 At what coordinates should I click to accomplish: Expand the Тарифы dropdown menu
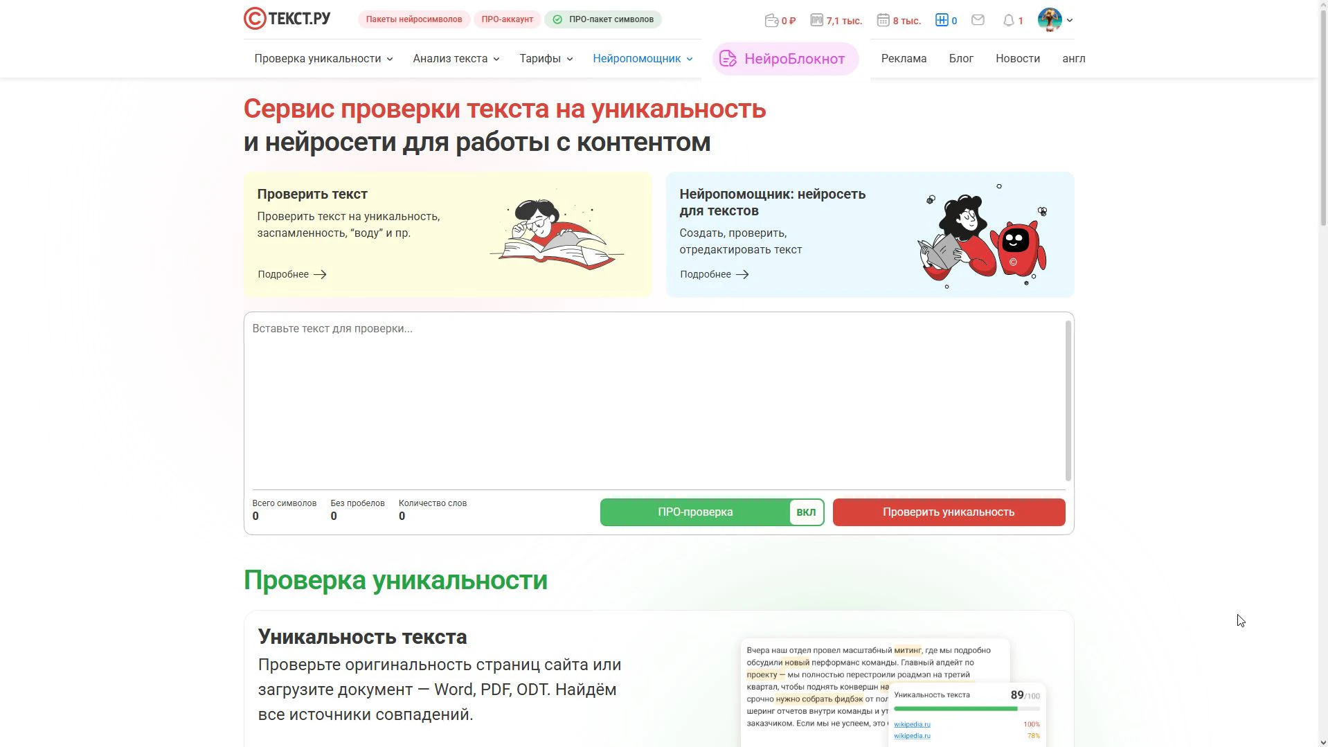[546, 59]
